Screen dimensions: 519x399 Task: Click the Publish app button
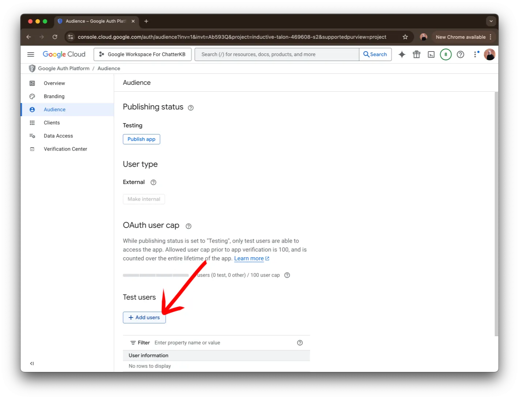point(142,139)
